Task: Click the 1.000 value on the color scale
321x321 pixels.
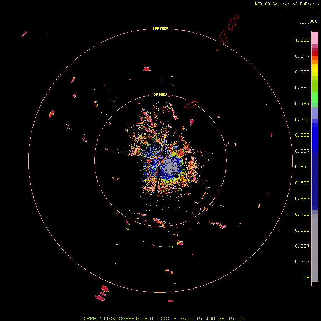Action: click(x=302, y=40)
